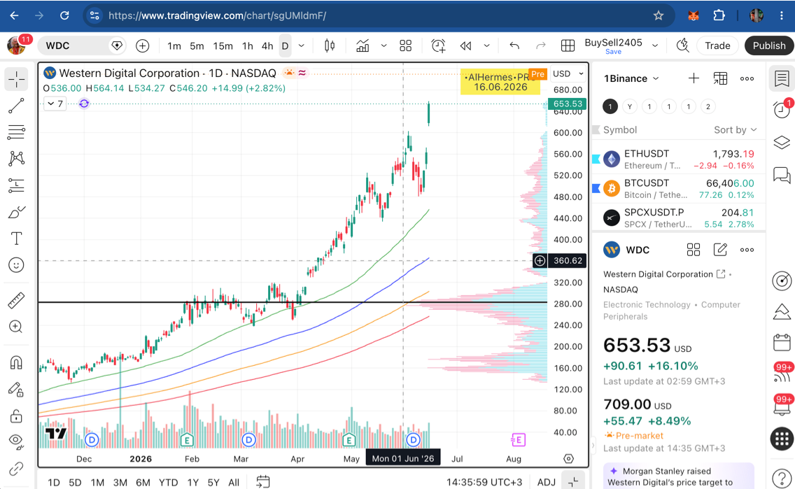This screenshot has width=795, height=489.
Task: Start bar replay mode
Action: [x=466, y=45]
